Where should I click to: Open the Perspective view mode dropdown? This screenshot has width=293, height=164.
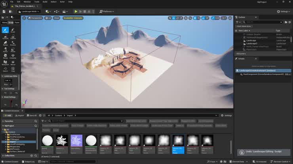click(35, 18)
